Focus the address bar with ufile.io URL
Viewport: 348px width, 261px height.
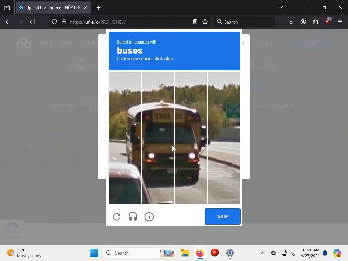tap(129, 22)
